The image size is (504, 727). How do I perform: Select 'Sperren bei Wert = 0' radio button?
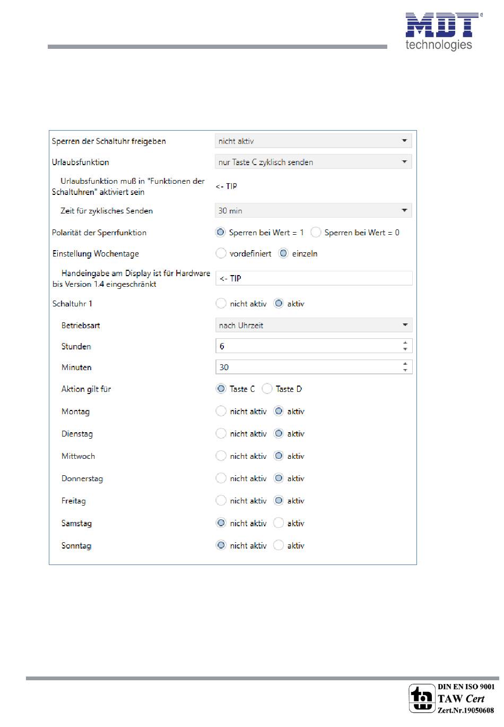click(316, 232)
